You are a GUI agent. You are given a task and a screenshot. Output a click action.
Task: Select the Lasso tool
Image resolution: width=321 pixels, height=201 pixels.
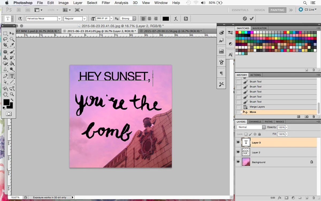5,39
